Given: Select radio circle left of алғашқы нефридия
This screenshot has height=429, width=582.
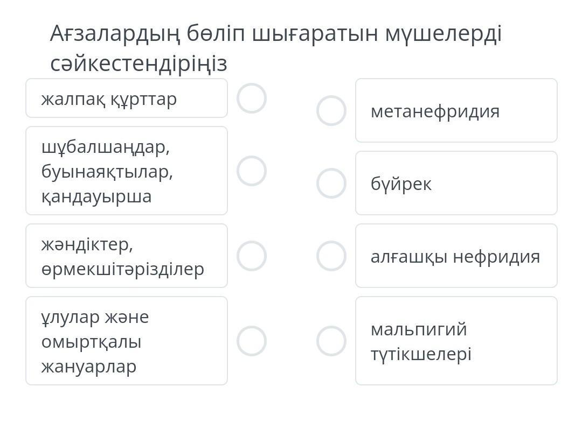Looking at the screenshot, I should [x=331, y=256].
